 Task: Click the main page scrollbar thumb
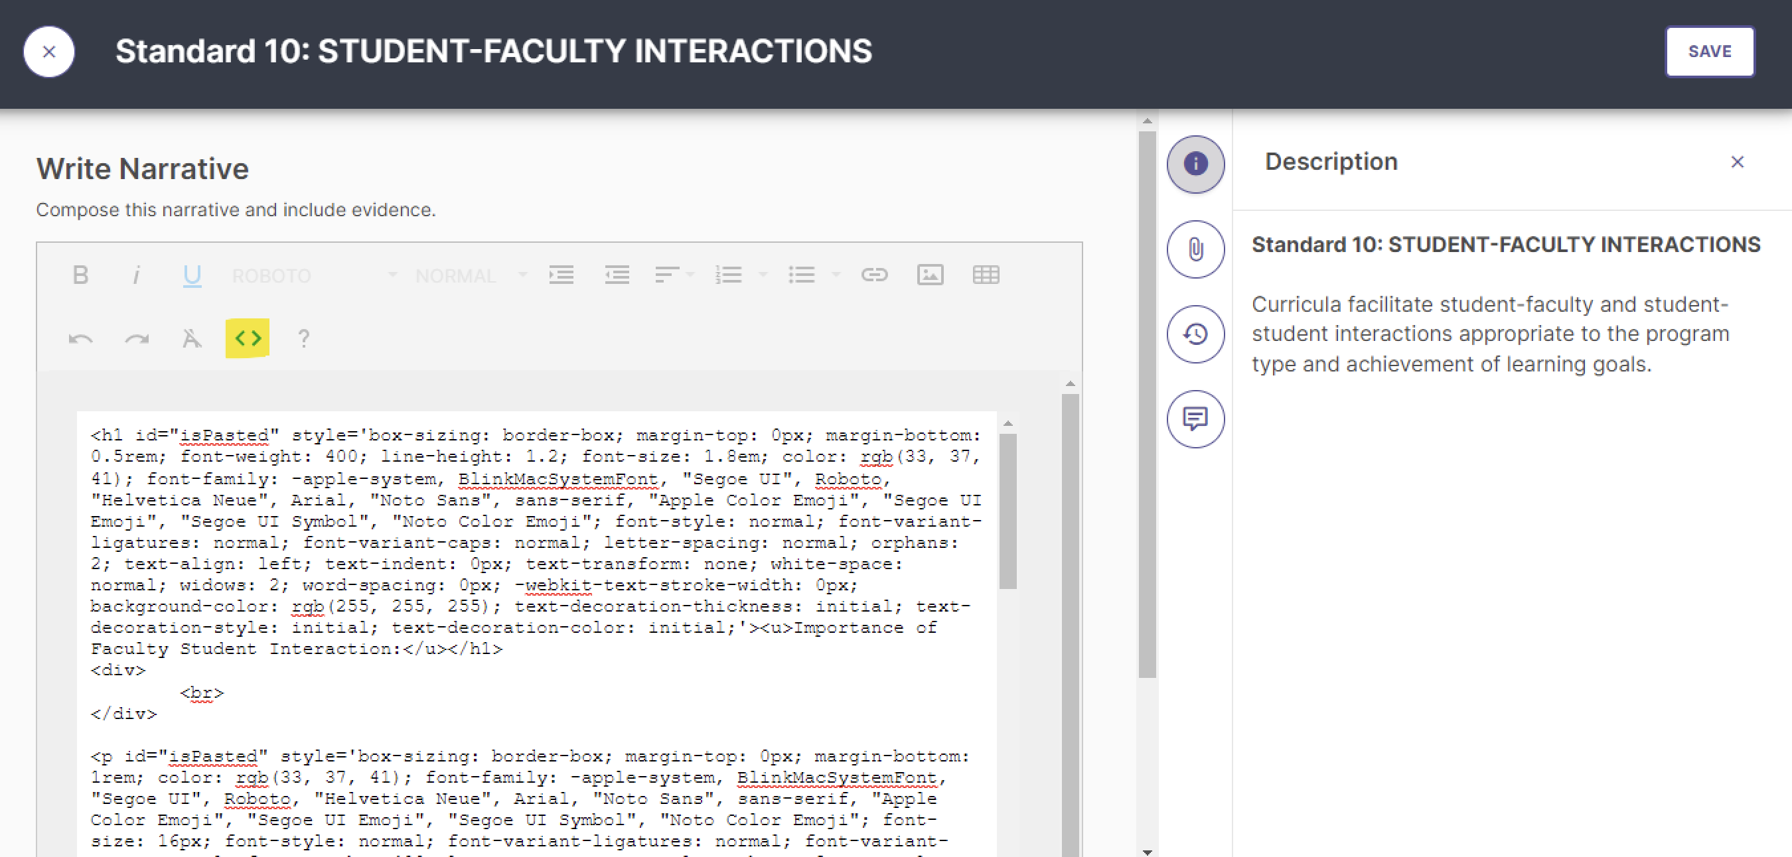coord(1147,405)
